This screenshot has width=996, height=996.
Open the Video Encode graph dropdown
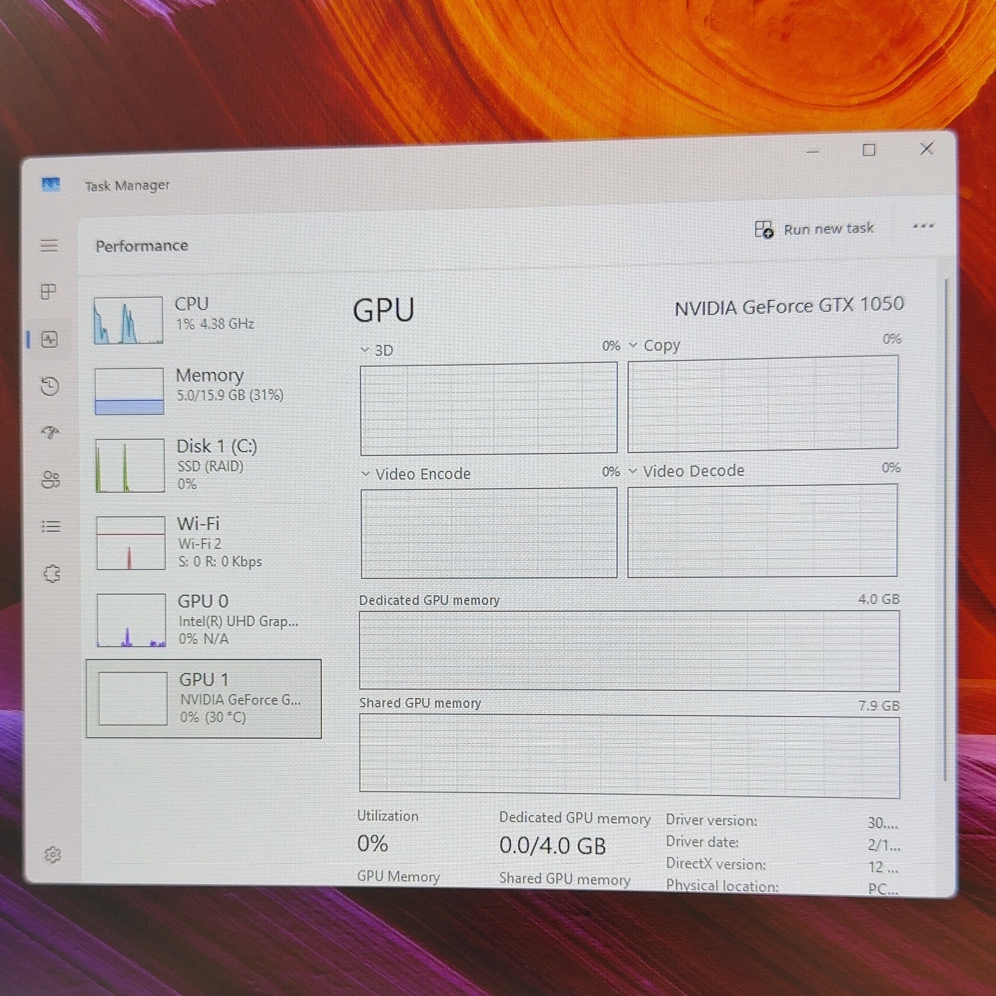coord(416,474)
